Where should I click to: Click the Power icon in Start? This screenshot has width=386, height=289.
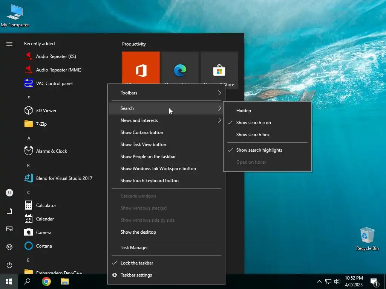tap(9, 265)
